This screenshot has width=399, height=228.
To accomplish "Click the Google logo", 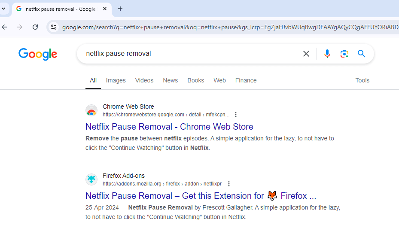I will (38, 54).
